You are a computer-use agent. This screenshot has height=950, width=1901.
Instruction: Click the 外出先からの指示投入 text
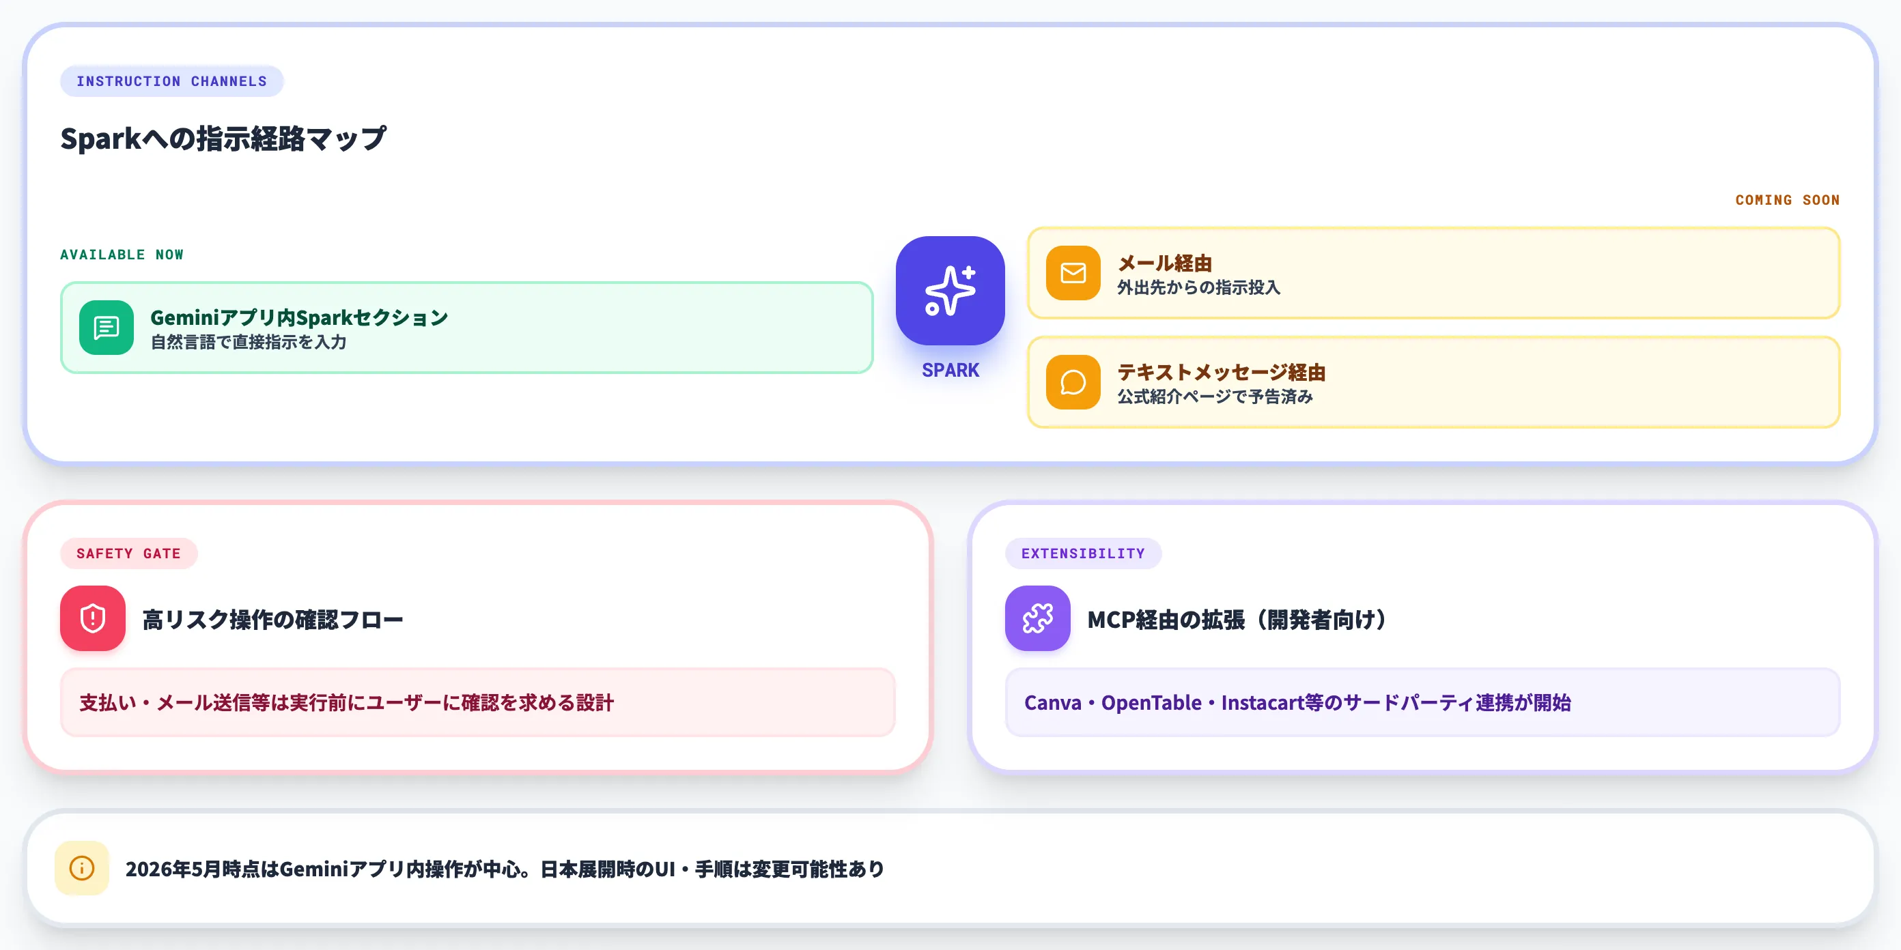(1198, 287)
